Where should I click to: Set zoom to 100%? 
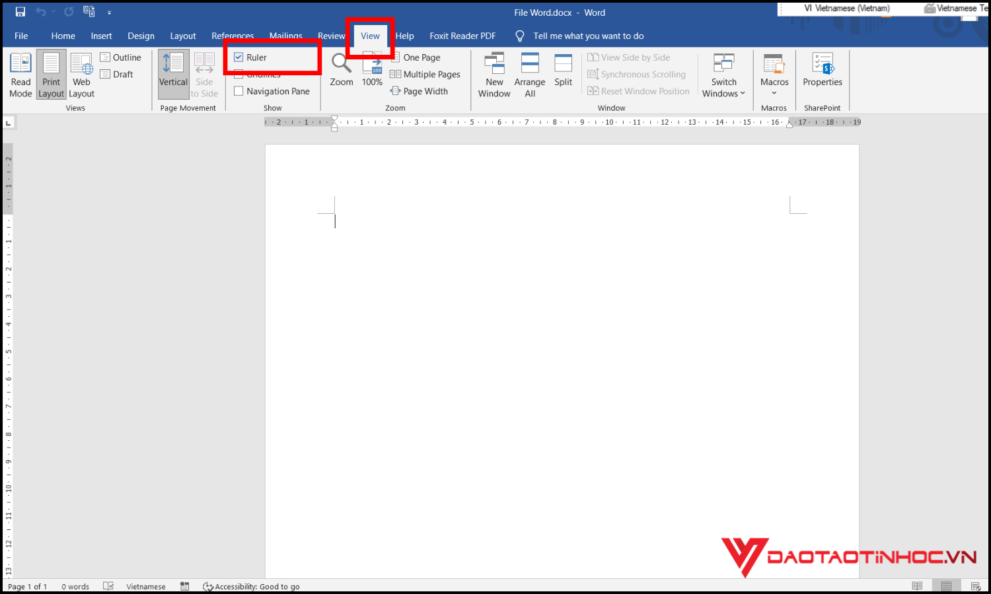coord(372,69)
